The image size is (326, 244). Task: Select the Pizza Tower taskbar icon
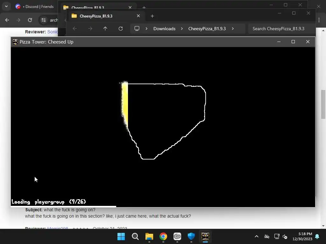point(205,236)
